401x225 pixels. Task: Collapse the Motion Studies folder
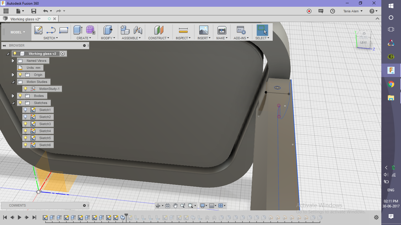(x=13, y=82)
